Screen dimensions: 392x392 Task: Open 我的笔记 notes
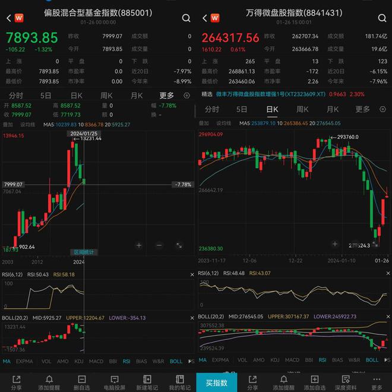(179, 382)
